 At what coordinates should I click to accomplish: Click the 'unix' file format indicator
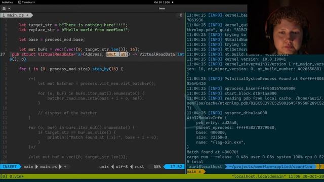tap(104, 166)
